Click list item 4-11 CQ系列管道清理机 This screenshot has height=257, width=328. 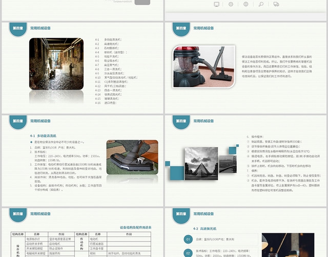click(111, 82)
